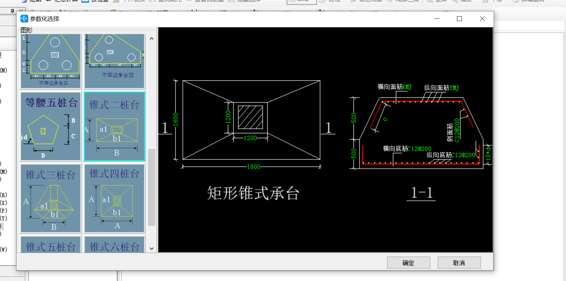
Task: Select the 锥式六桩台 thumbnail at list bottom
Action: coord(115,245)
